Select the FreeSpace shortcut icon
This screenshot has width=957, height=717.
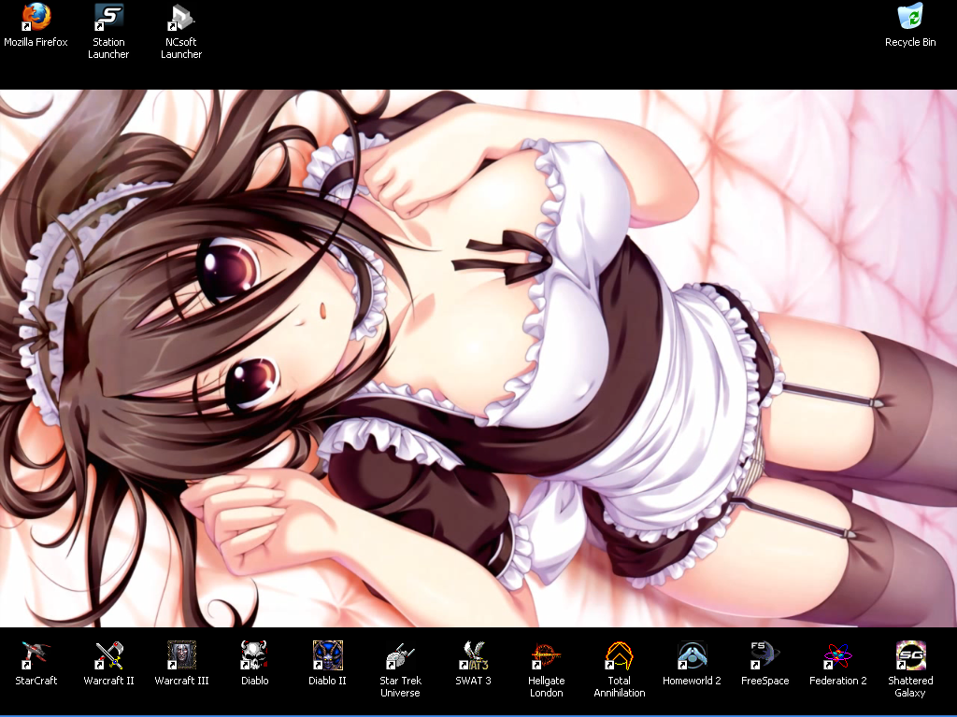[764, 655]
